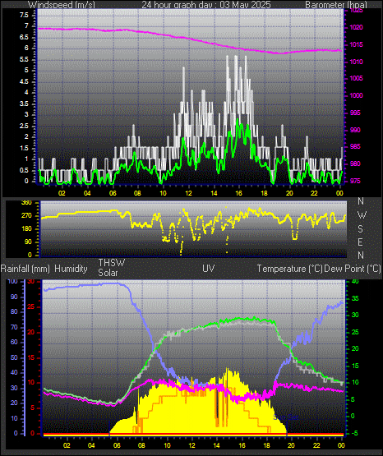Click the "Rainfall (mm)" legend label
The width and height of the screenshot is (383, 456).
pyautogui.click(x=25, y=269)
